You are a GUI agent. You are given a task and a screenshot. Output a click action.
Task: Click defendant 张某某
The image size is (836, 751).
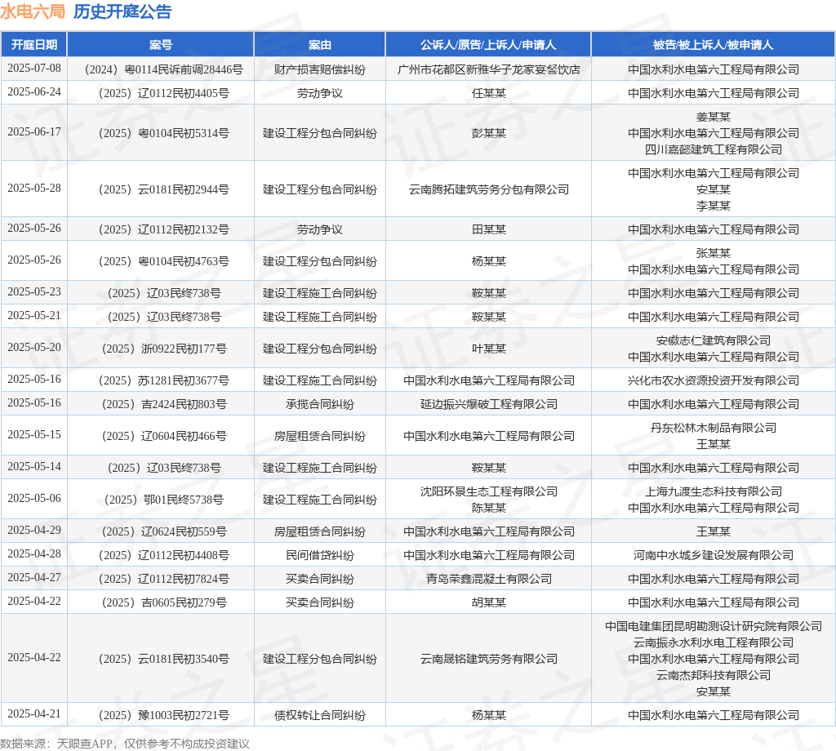(x=714, y=253)
